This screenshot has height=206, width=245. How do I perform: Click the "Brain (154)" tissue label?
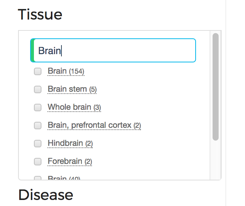(x=66, y=71)
